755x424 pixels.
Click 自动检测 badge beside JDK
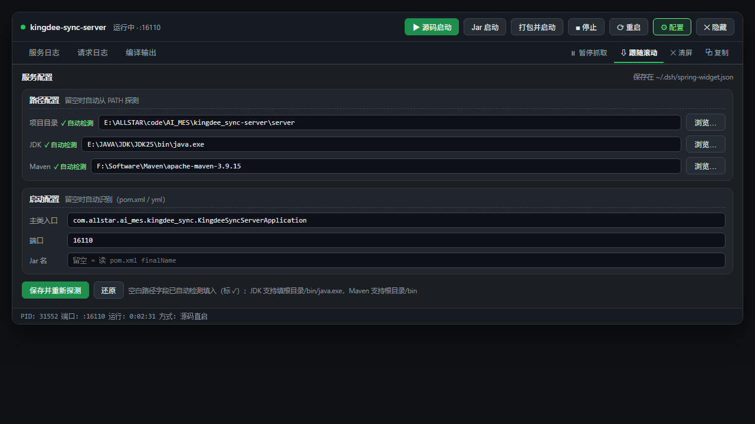[x=61, y=145]
